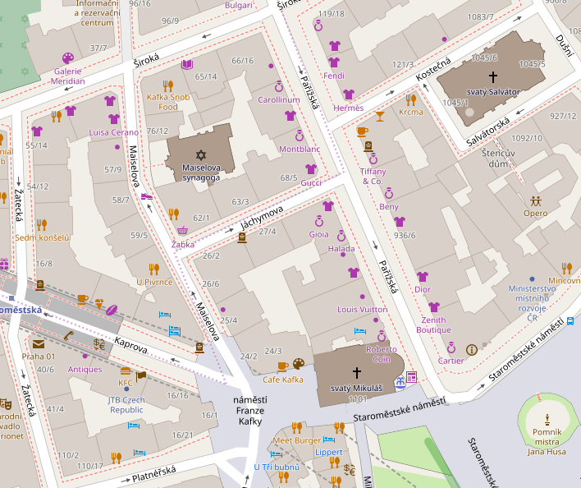This screenshot has width=581, height=488.
Task: Select house number 1092/10
Action: pos(527,138)
